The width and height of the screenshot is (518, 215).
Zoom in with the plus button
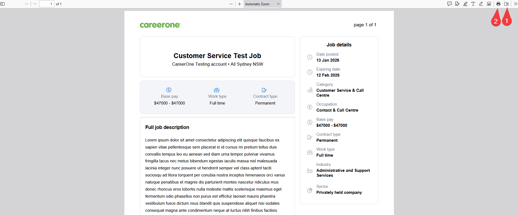239,4
